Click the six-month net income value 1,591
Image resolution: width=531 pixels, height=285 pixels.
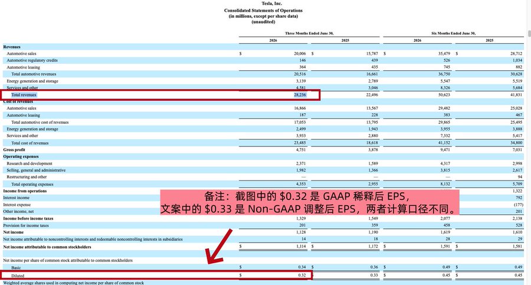click(445, 247)
